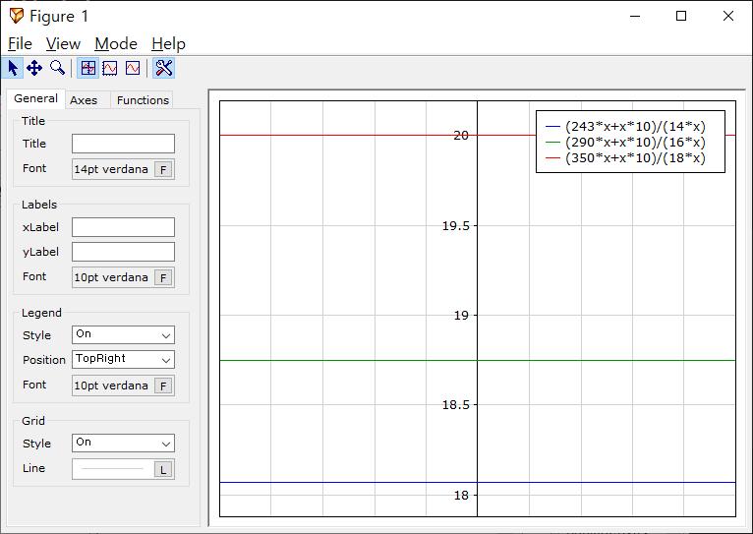The image size is (753, 534).
Task: Toggle the properties panel tools icon
Action: coord(163,68)
